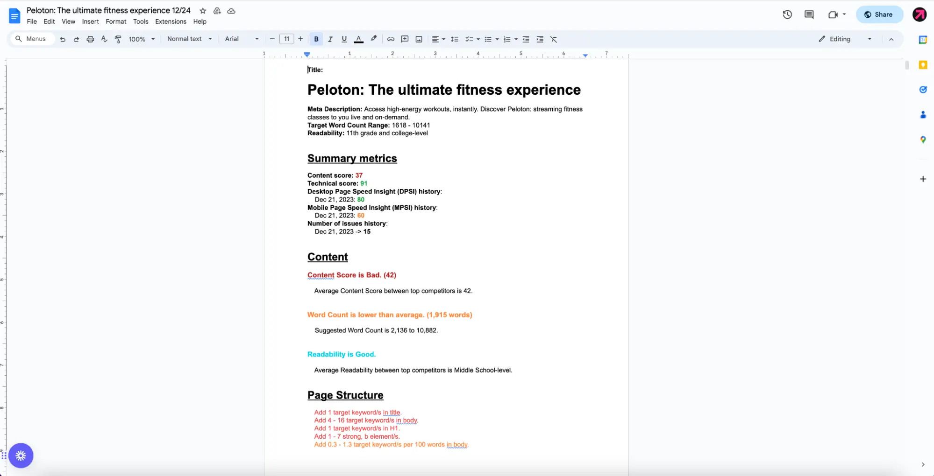This screenshot has width=934, height=476.
Task: Redo the last action
Action: point(76,39)
